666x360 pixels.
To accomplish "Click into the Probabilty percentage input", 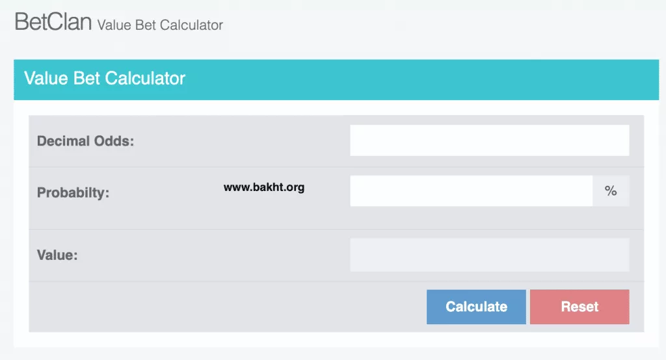I will [471, 191].
